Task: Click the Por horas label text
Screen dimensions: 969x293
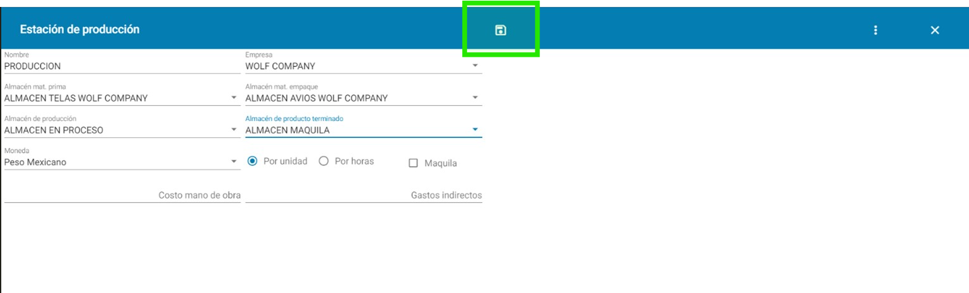Action: pyautogui.click(x=354, y=161)
